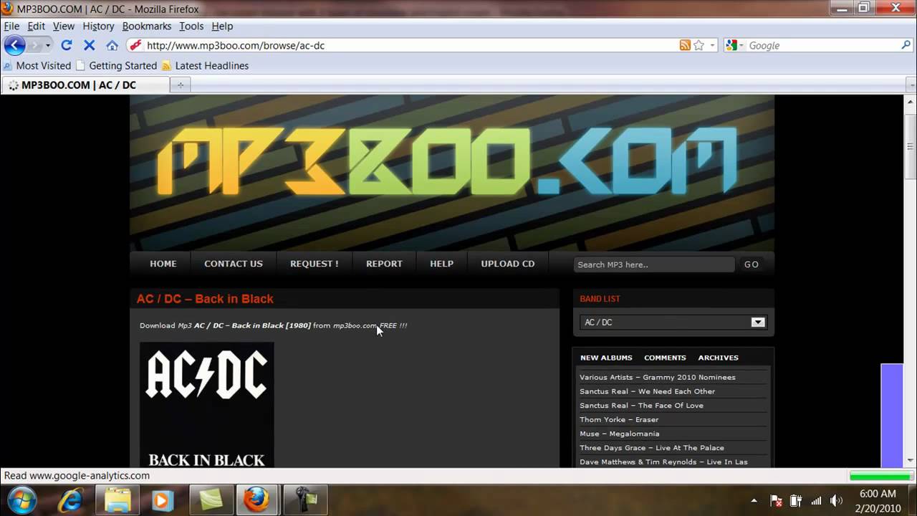Viewport: 917px width, 516px height.
Task: Switch to the COMMENTS tab
Action: 665,358
